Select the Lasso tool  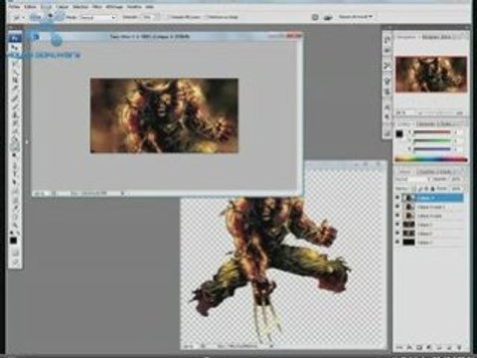click(15, 64)
